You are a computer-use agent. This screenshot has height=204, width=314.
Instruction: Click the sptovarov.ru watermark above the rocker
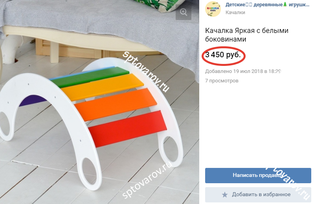[146, 71]
